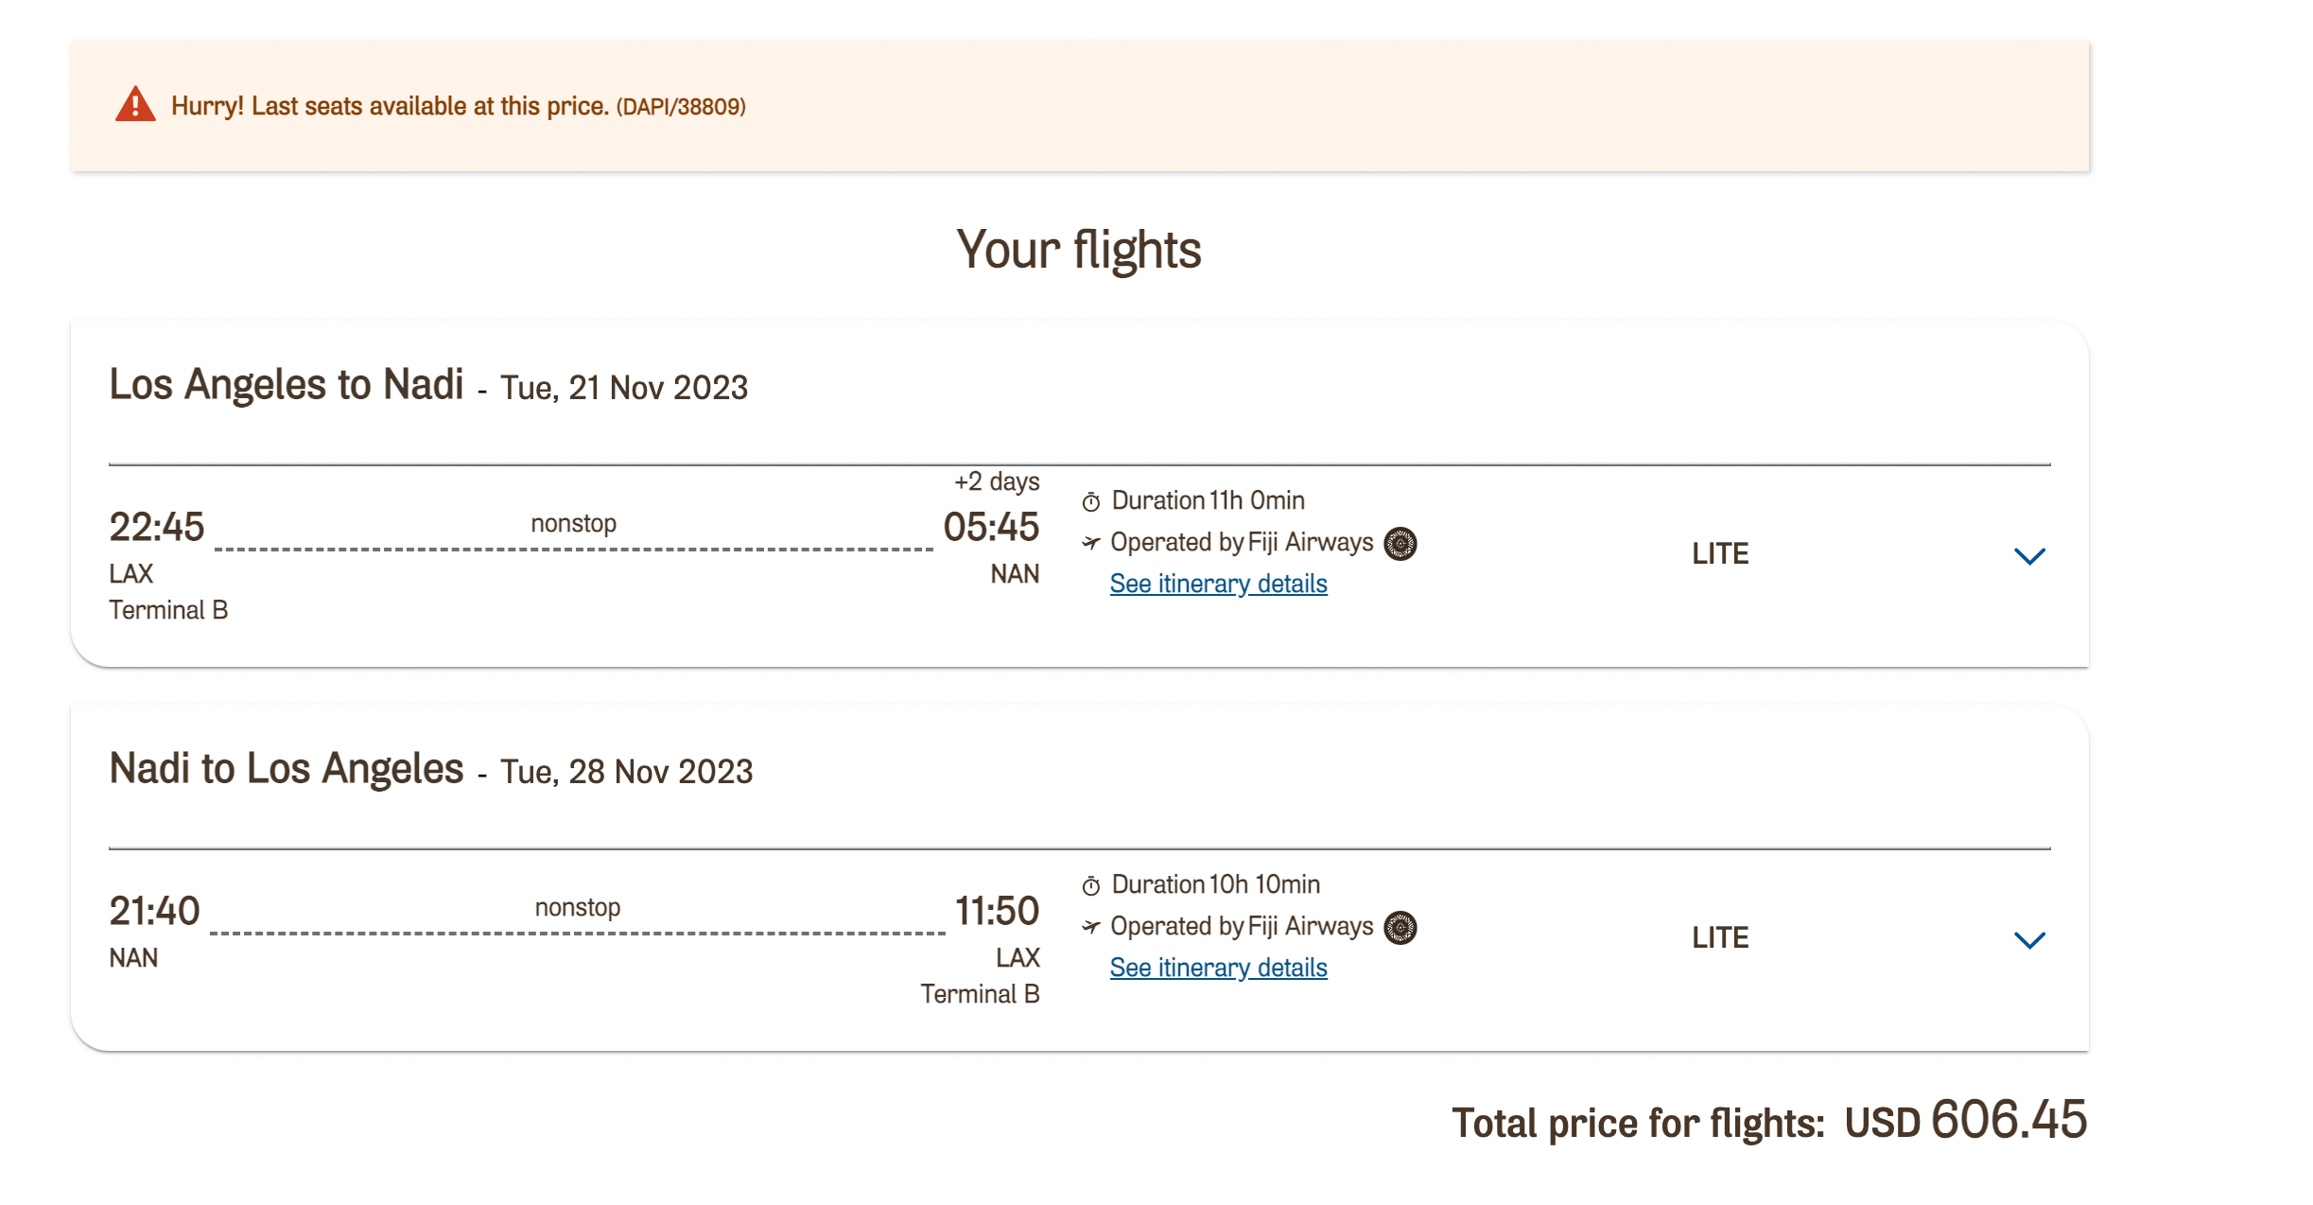This screenshot has height=1205, width=2313.
Task: Click the red warning triangle icon
Action: (135, 105)
